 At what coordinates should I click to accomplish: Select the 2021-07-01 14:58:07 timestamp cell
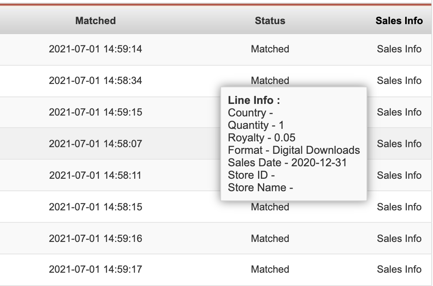point(96,143)
